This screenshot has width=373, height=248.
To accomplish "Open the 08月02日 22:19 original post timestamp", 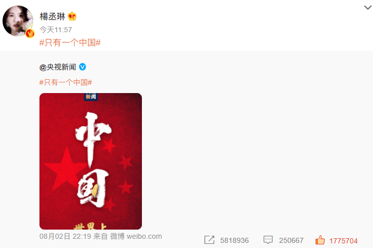I will tap(66, 236).
